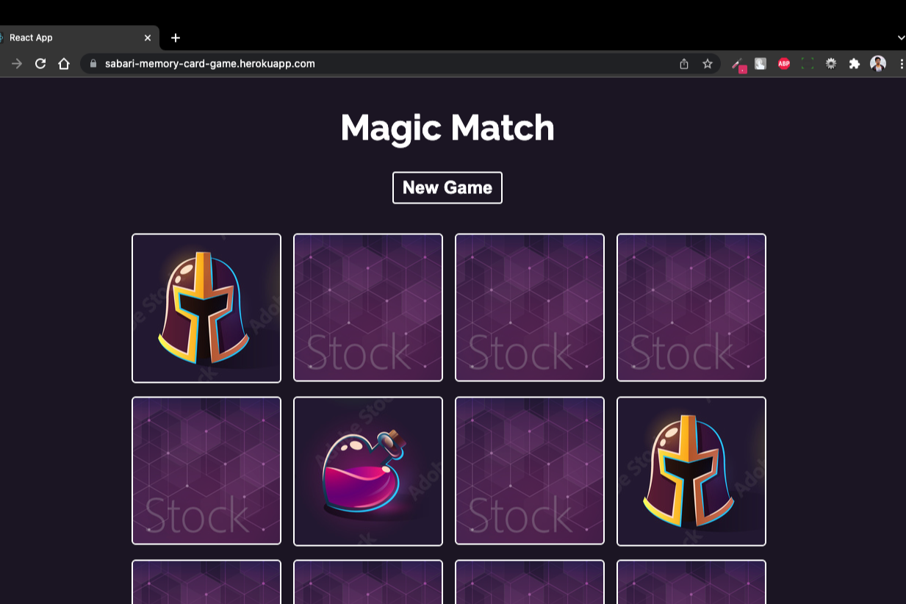The width and height of the screenshot is (906, 604).
Task: Flip the face-down card below the top-left helmet
Action: (x=206, y=471)
